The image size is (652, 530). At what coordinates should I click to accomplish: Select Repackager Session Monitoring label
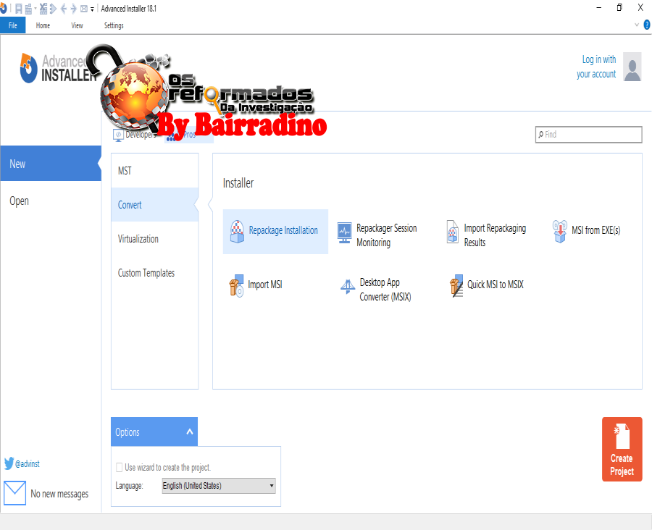coord(386,235)
